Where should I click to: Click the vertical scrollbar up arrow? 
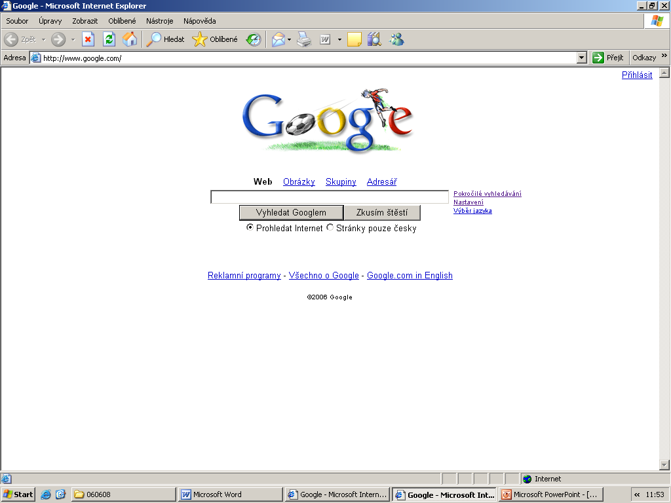tap(664, 73)
